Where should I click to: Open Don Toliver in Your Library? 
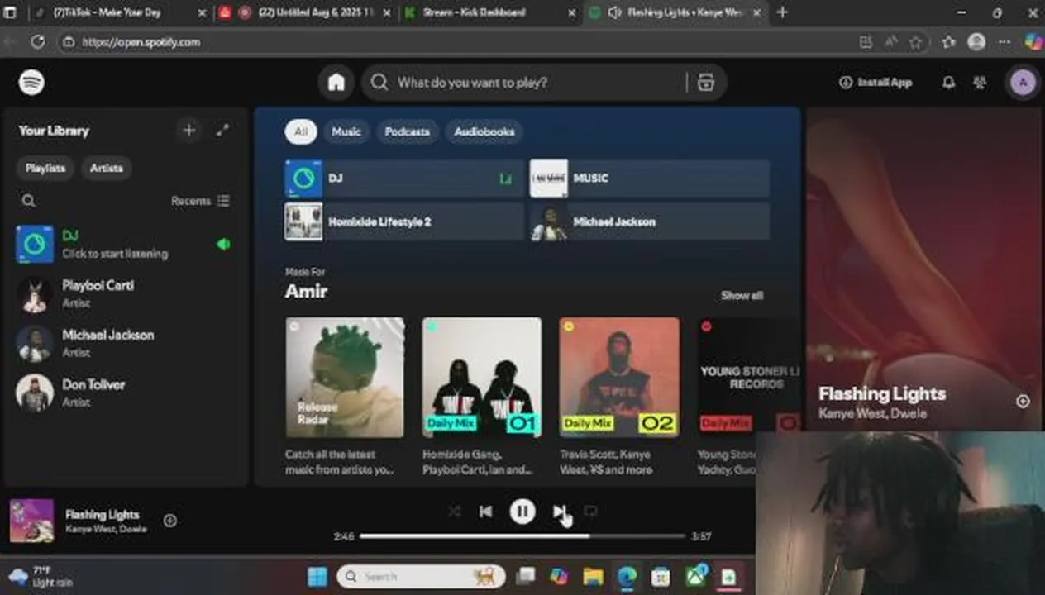(124, 393)
